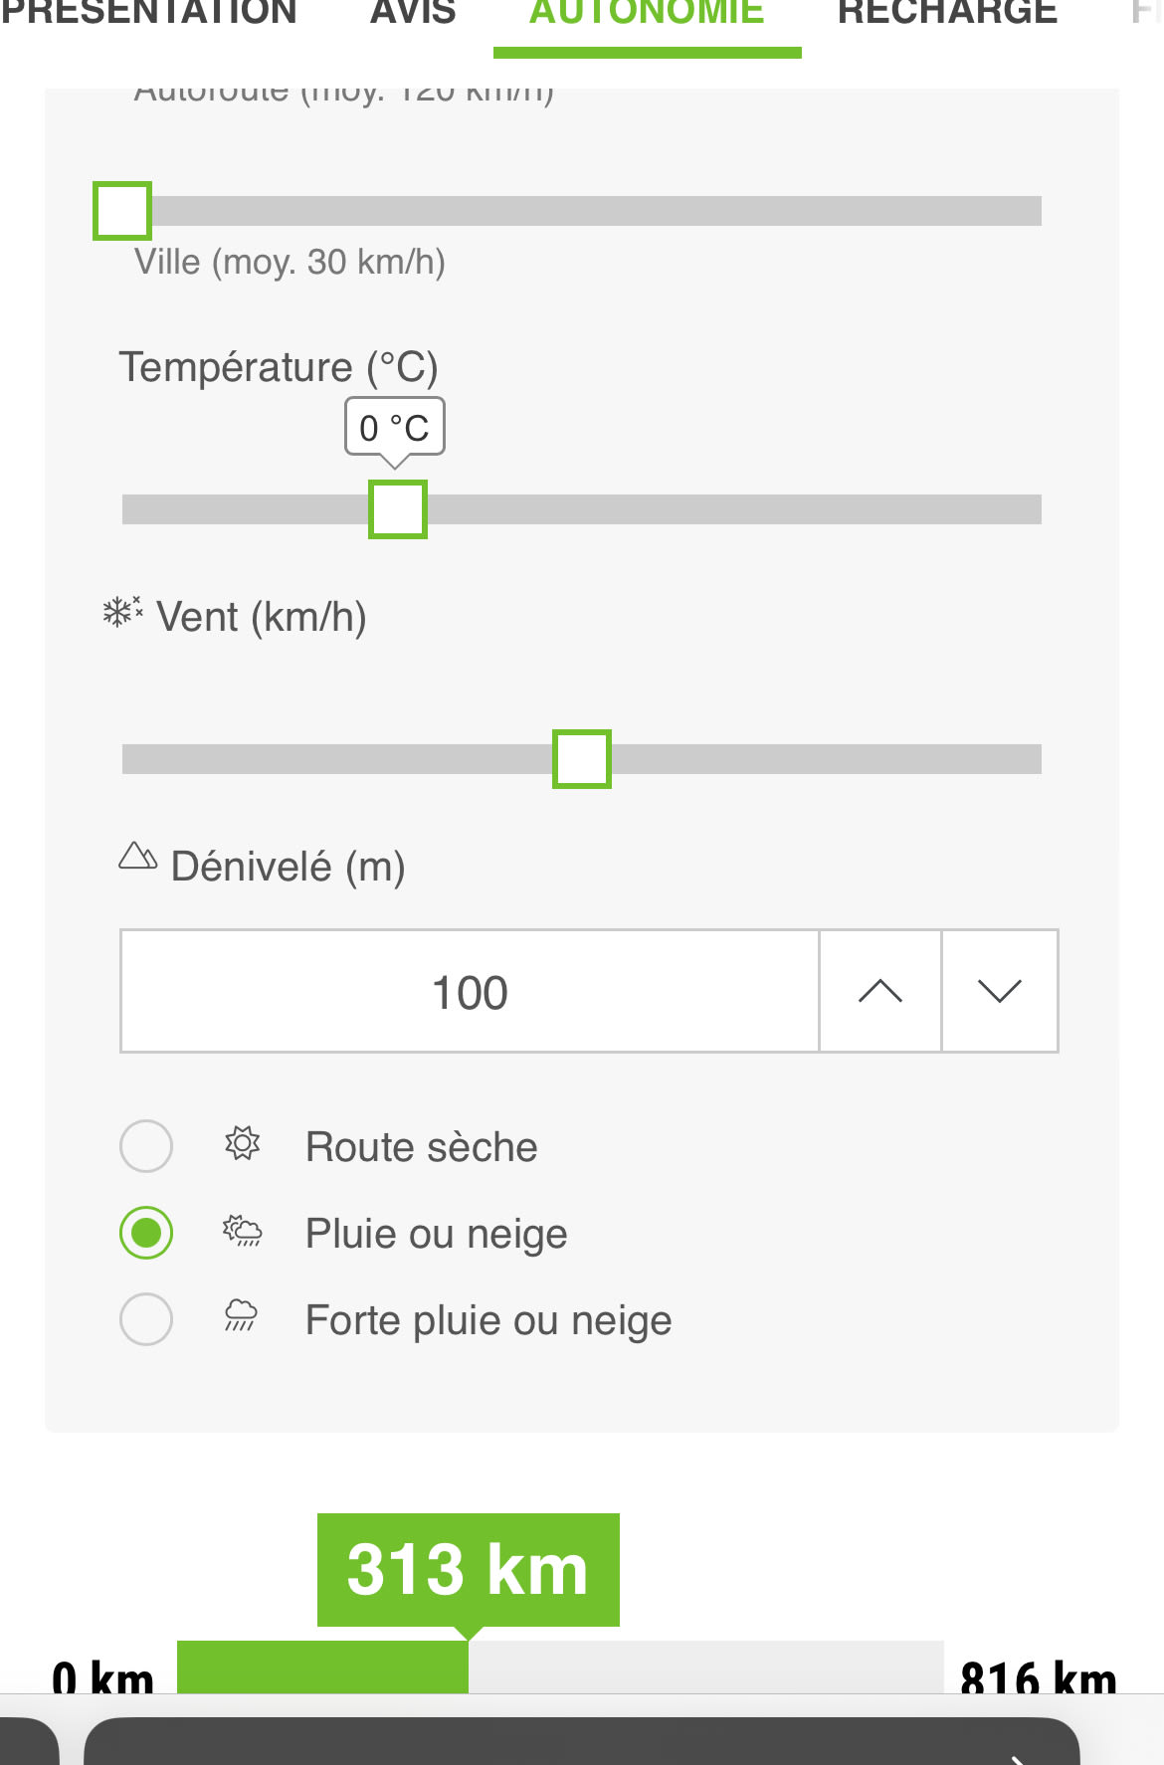Image resolution: width=1164 pixels, height=1765 pixels.
Task: Click the Forte pluie ou neige label
Action: click(x=488, y=1320)
